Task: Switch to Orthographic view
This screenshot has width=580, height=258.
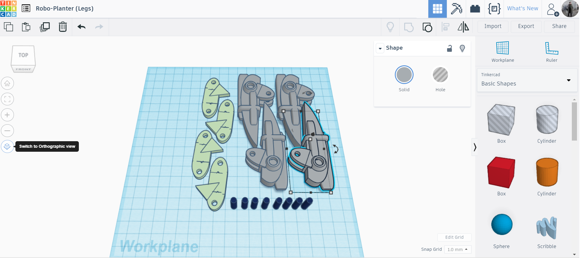Action: point(7,147)
